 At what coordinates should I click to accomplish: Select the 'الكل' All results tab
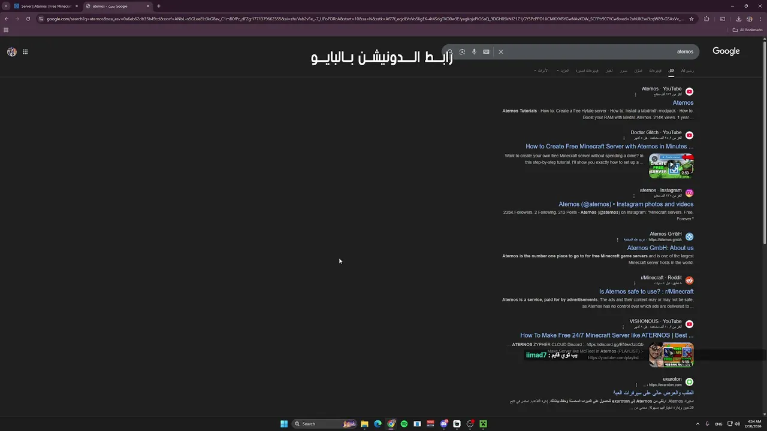tap(671, 71)
